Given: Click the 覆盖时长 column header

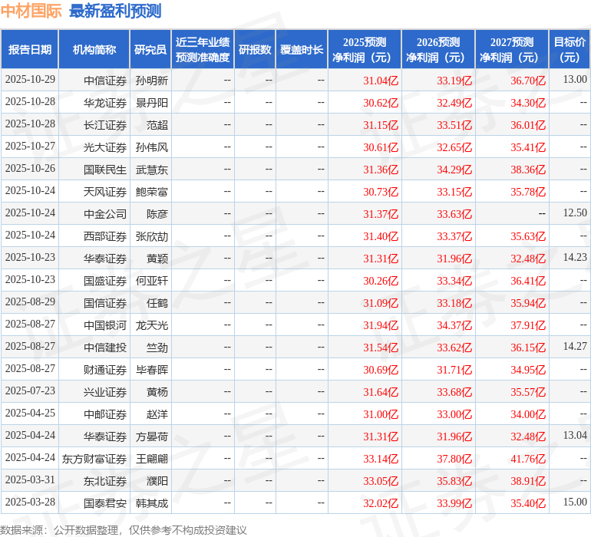Looking at the screenshot, I should pos(301,50).
